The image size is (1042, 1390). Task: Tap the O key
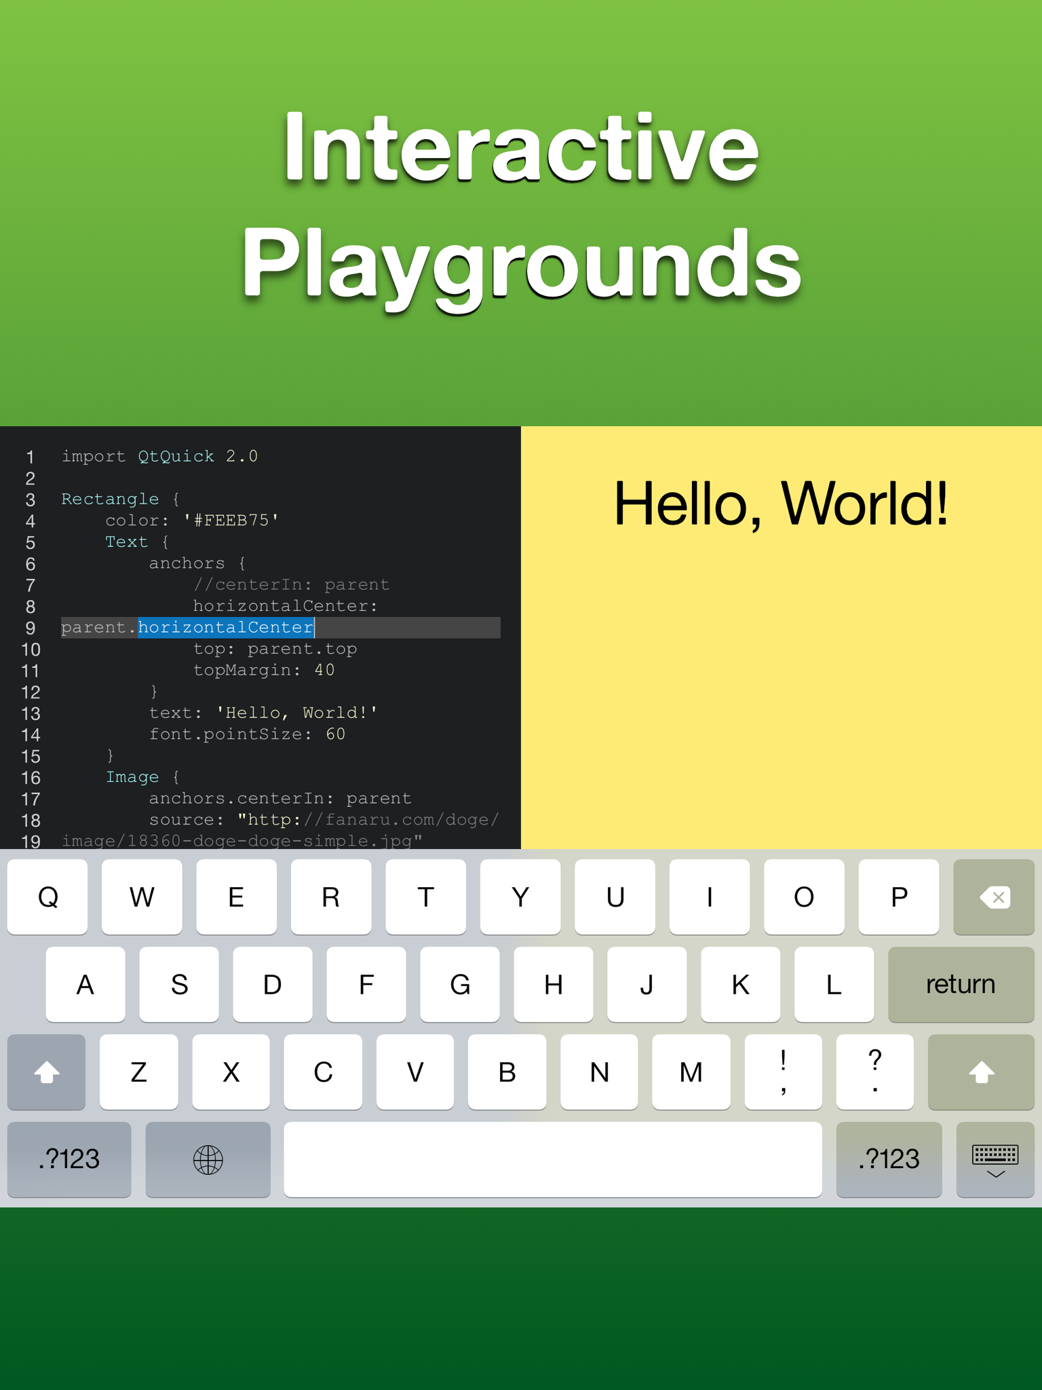point(804,897)
